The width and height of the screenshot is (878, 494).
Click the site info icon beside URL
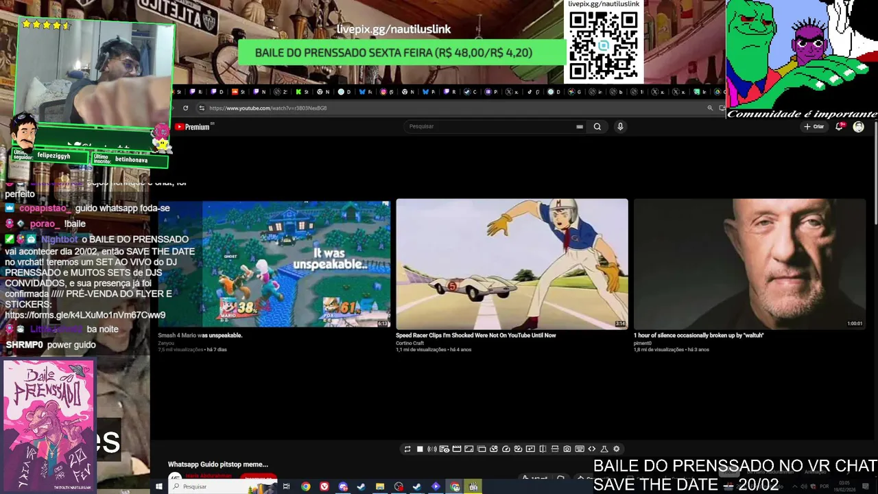pos(202,108)
